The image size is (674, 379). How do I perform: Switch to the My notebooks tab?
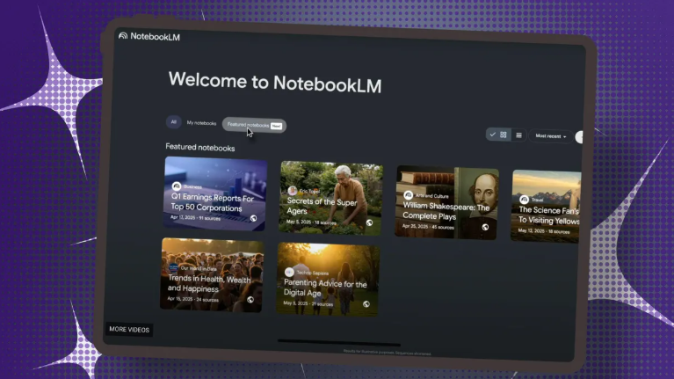pos(201,123)
